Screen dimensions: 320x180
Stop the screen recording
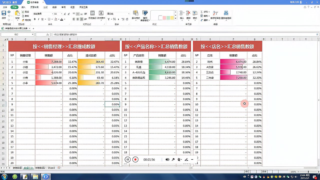(135, 159)
